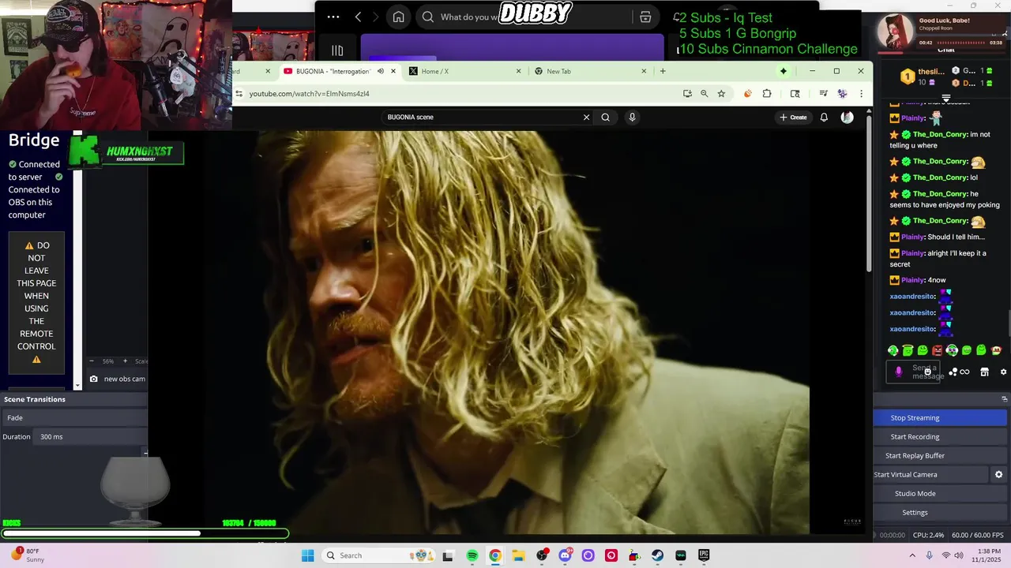1011x568 pixels.
Task: Open Discord from the taskbar
Action: point(565,555)
